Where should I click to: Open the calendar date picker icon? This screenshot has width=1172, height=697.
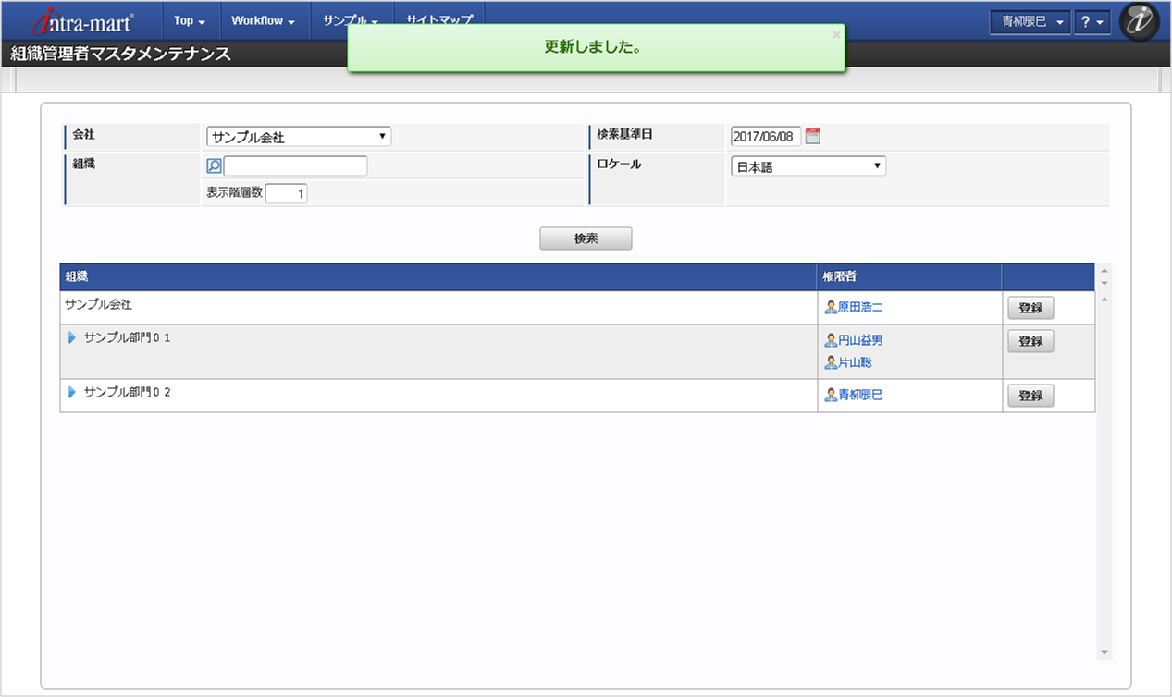coord(813,136)
